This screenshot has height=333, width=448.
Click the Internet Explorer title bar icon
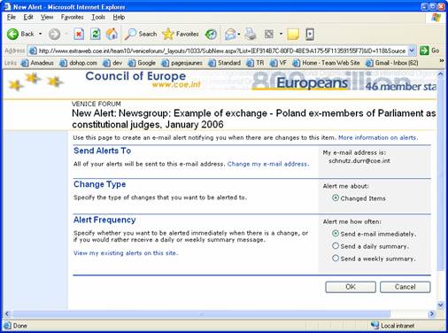click(x=7, y=6)
